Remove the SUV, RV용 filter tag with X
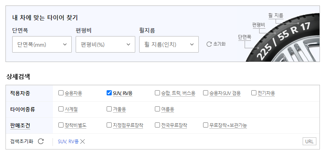 pos(83,142)
